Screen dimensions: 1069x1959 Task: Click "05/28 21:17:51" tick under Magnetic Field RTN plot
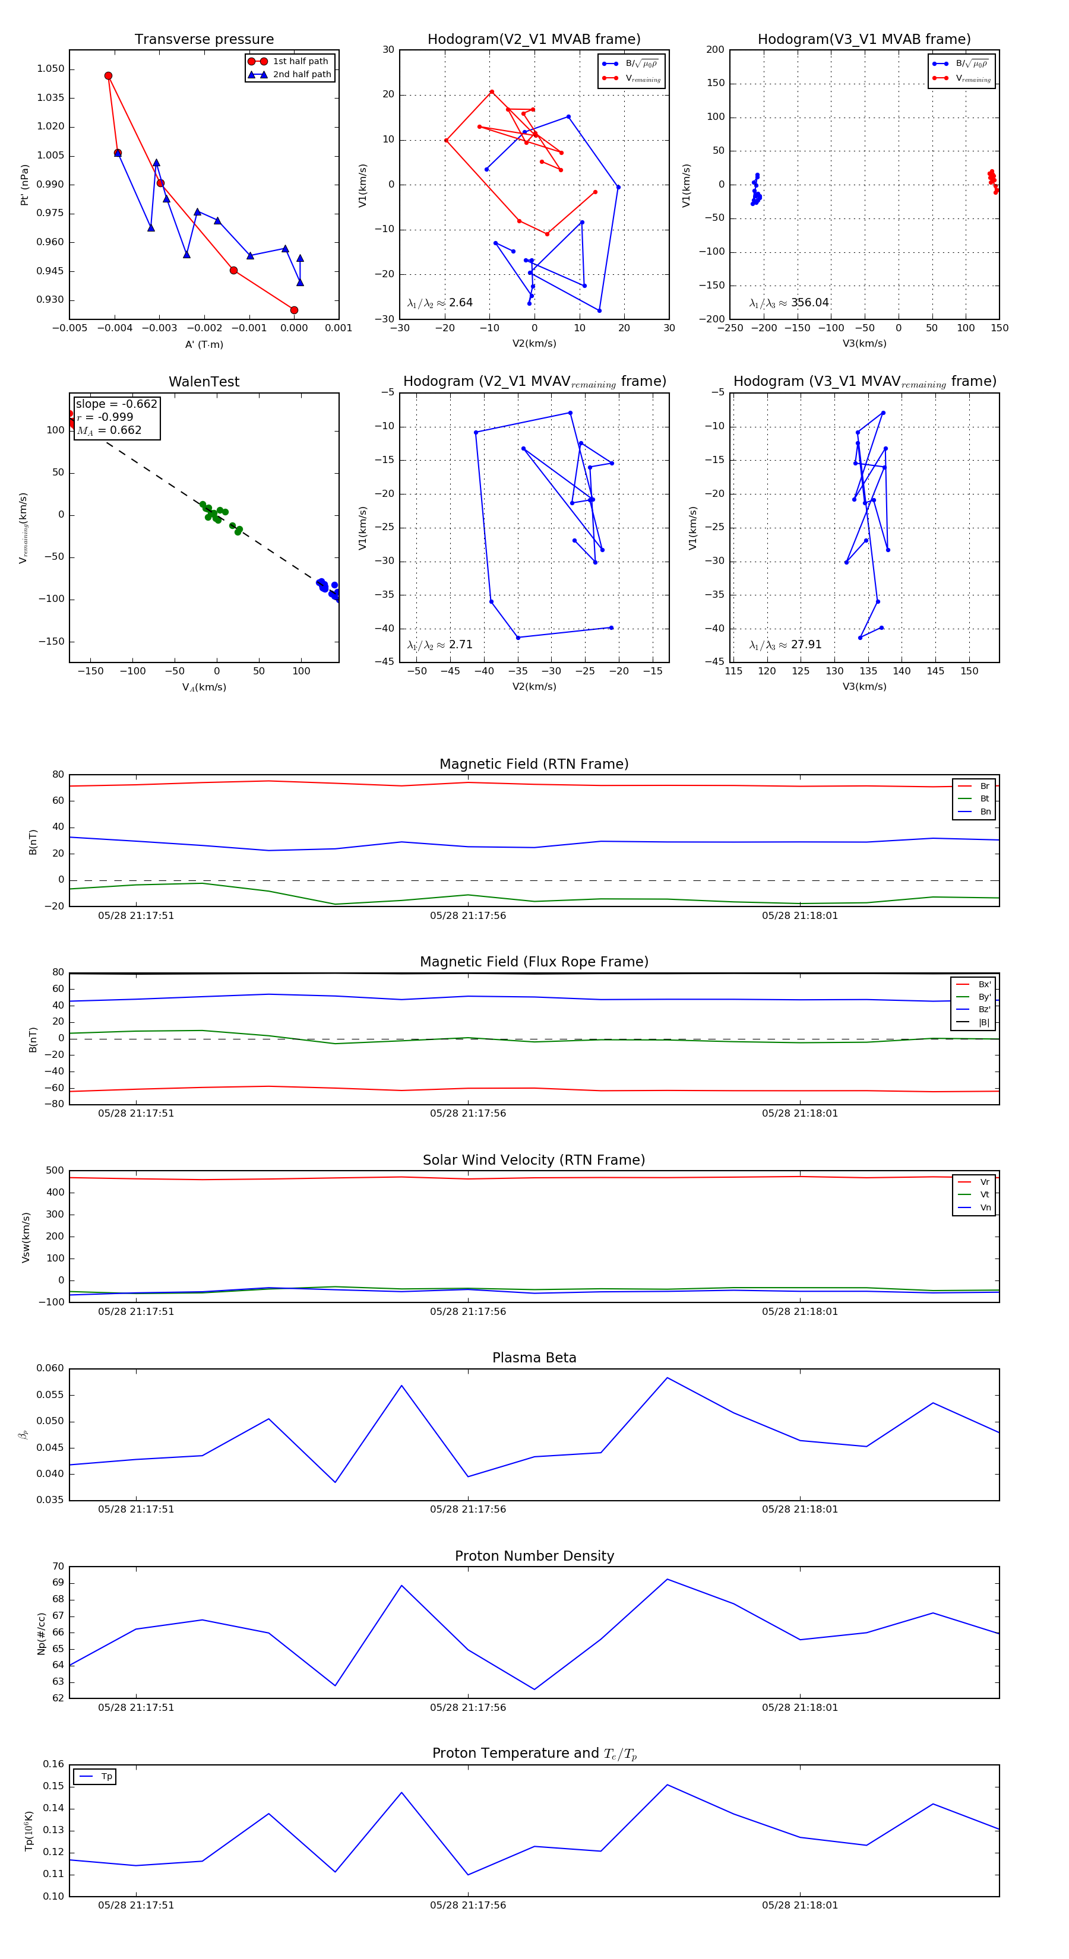pos(135,915)
